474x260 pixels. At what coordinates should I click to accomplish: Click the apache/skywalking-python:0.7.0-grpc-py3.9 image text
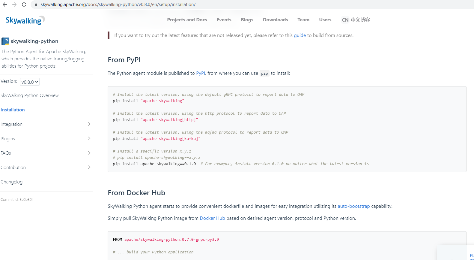click(171, 240)
